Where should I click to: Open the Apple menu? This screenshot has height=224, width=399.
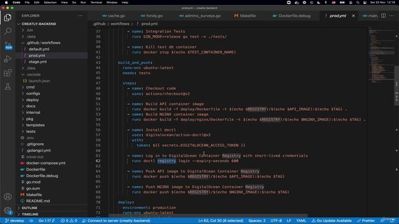(6, 2)
